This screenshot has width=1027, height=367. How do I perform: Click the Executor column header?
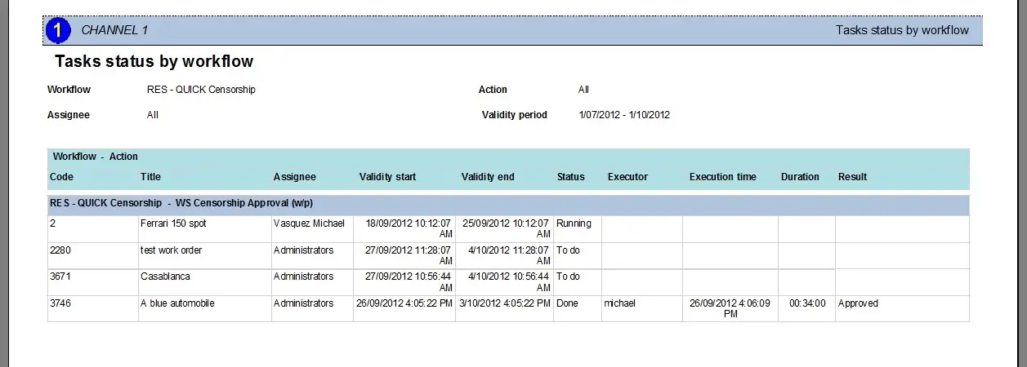627,176
